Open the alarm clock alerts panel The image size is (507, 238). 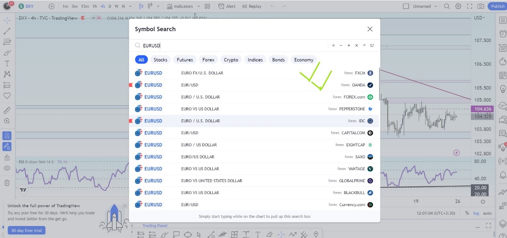tap(502, 34)
